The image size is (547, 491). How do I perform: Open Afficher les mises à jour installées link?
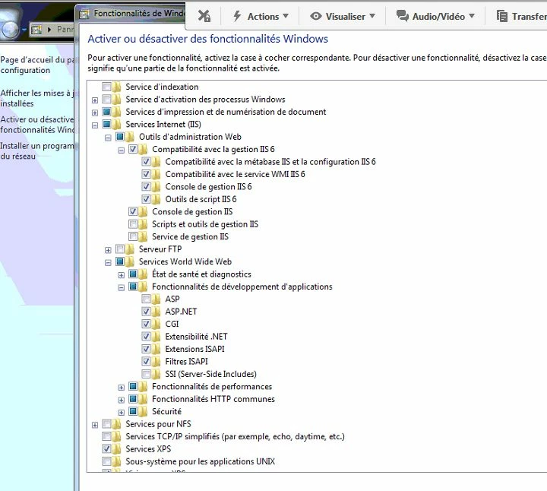click(37, 98)
